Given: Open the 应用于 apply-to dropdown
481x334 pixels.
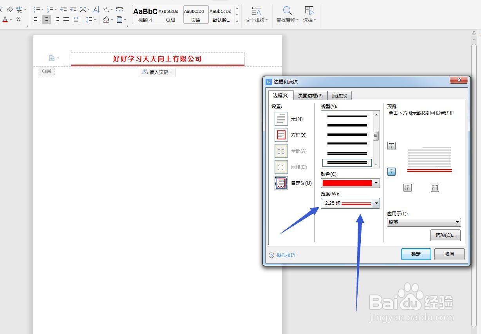Looking at the screenshot, I should [x=457, y=222].
